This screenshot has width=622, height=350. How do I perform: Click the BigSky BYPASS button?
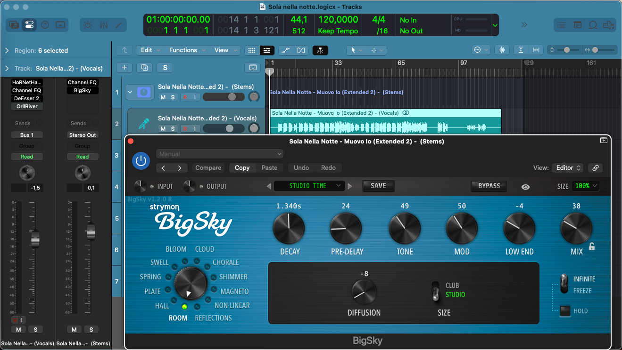pos(489,186)
